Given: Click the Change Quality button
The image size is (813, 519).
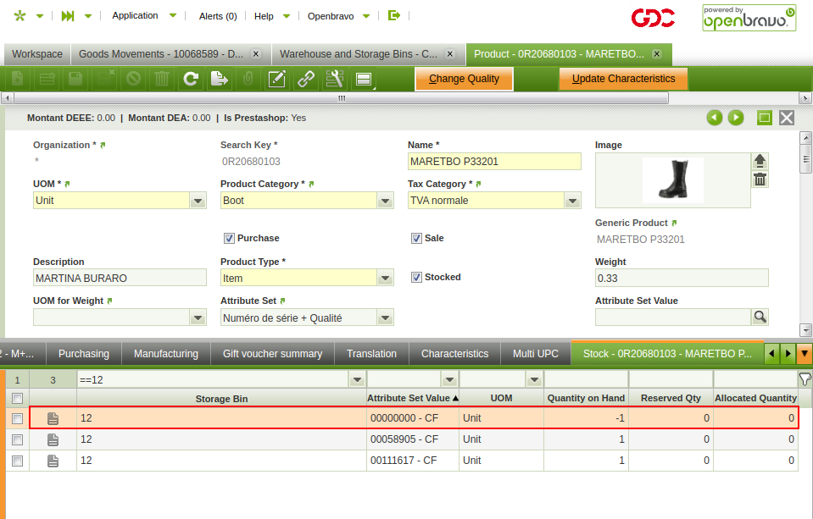Looking at the screenshot, I should coord(463,79).
